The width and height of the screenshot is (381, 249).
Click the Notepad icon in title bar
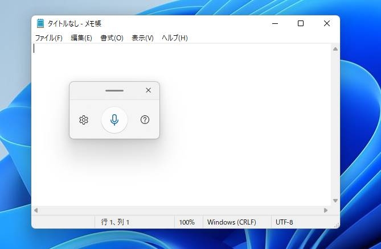(40, 23)
